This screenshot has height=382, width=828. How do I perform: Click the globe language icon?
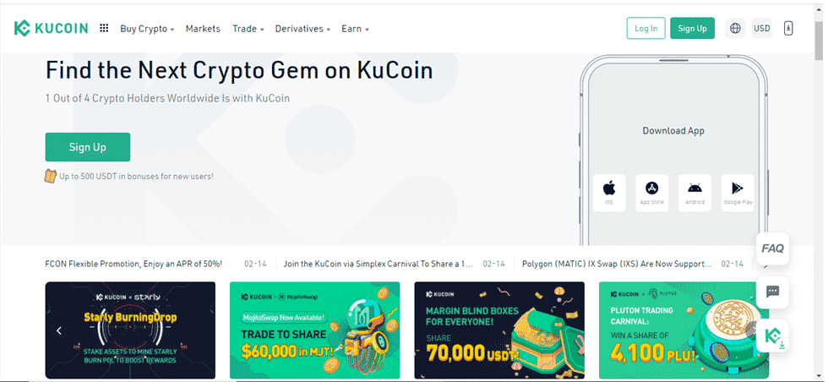735,29
